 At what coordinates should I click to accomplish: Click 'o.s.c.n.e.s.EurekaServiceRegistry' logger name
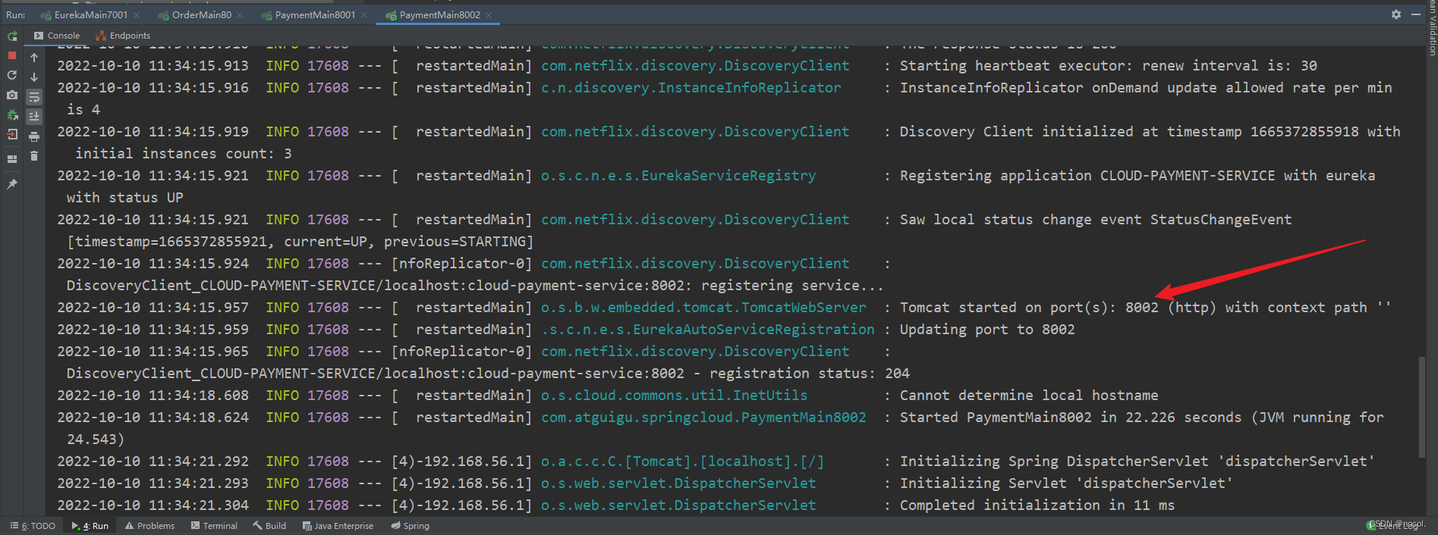(x=678, y=176)
